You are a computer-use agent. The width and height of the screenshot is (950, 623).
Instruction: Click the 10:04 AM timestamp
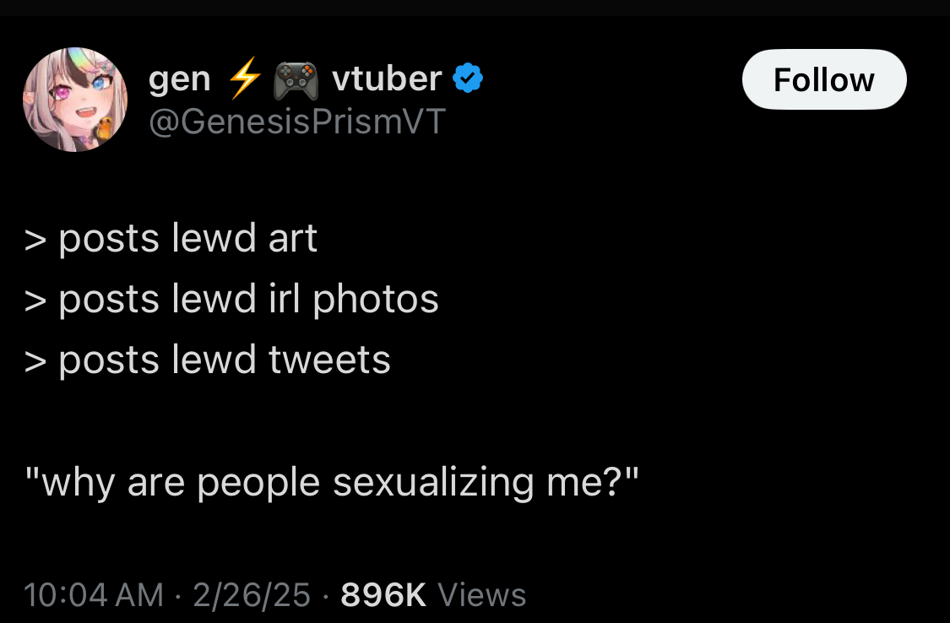tap(94, 595)
